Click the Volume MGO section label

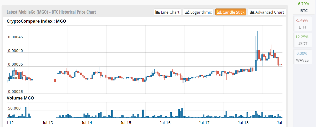pos(20,98)
